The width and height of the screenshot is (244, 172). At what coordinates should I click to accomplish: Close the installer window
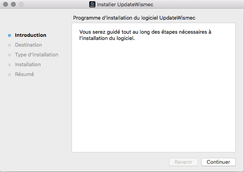(6, 4)
